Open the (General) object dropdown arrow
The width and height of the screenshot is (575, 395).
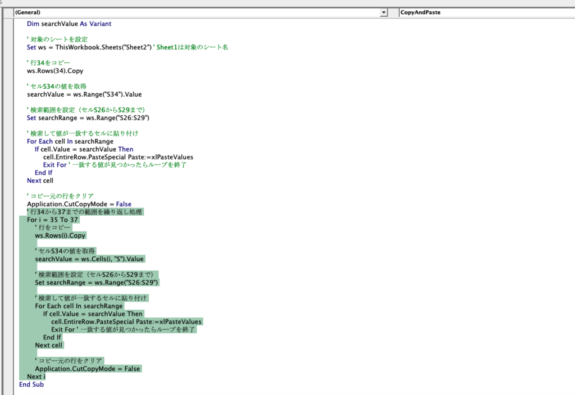[x=384, y=12]
